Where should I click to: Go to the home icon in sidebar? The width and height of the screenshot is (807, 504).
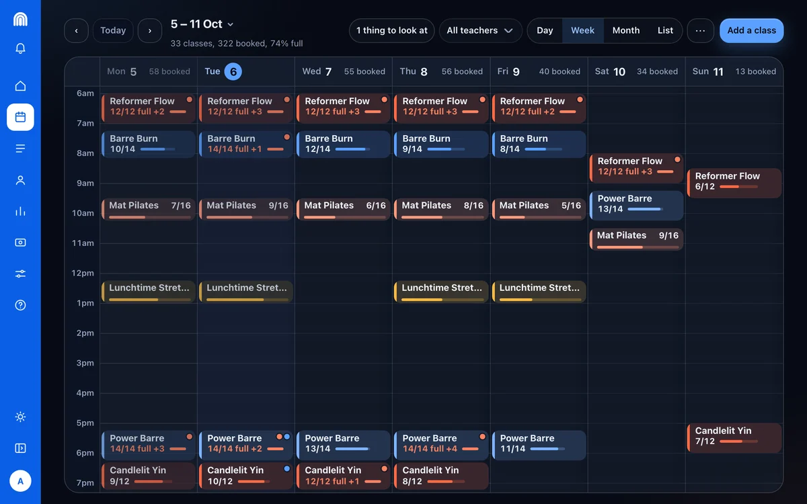pos(20,86)
